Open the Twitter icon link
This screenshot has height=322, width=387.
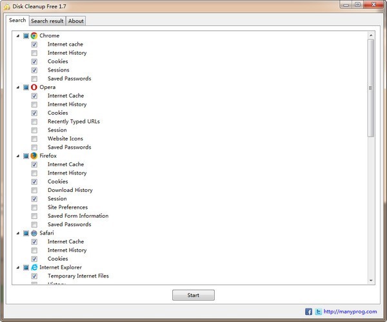pos(318,312)
